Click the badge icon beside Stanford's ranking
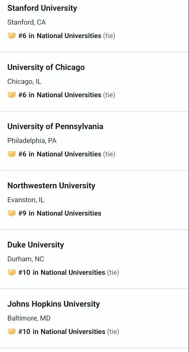The height and width of the screenshot is (352, 189). coord(12,36)
